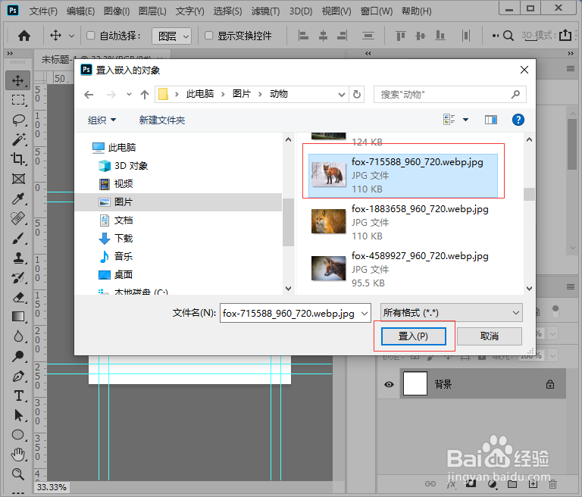
Task: Go up one folder level arrow
Action: [x=145, y=95]
